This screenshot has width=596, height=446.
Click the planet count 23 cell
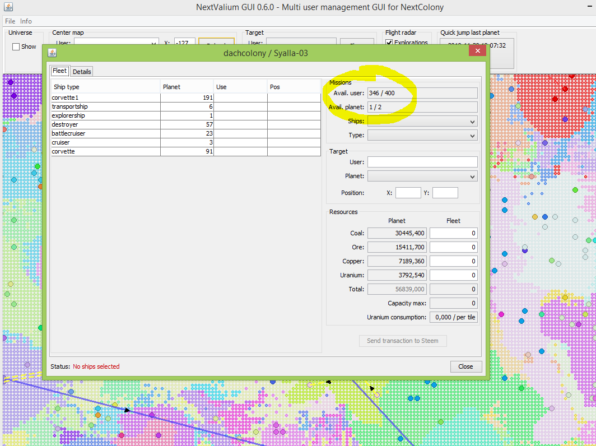[x=187, y=133]
